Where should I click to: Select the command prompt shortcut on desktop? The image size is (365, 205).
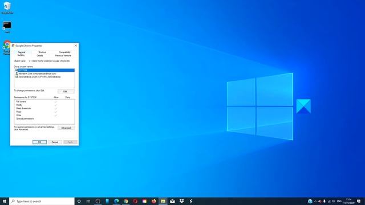click(7, 27)
